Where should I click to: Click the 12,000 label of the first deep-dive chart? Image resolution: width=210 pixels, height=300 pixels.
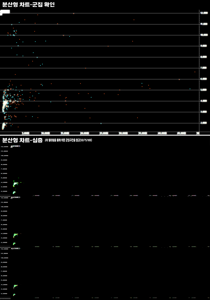(x=4, y=147)
